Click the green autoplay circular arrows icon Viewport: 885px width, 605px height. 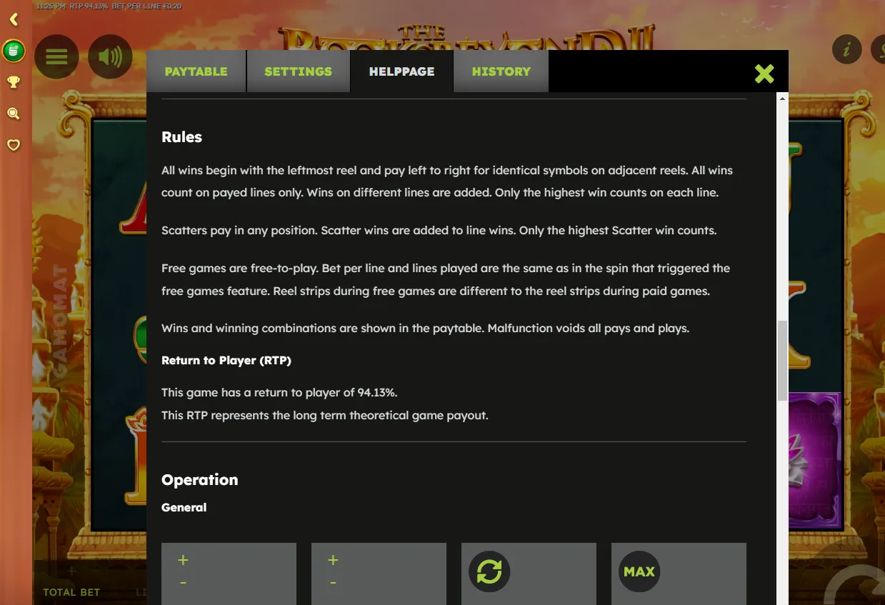(489, 571)
